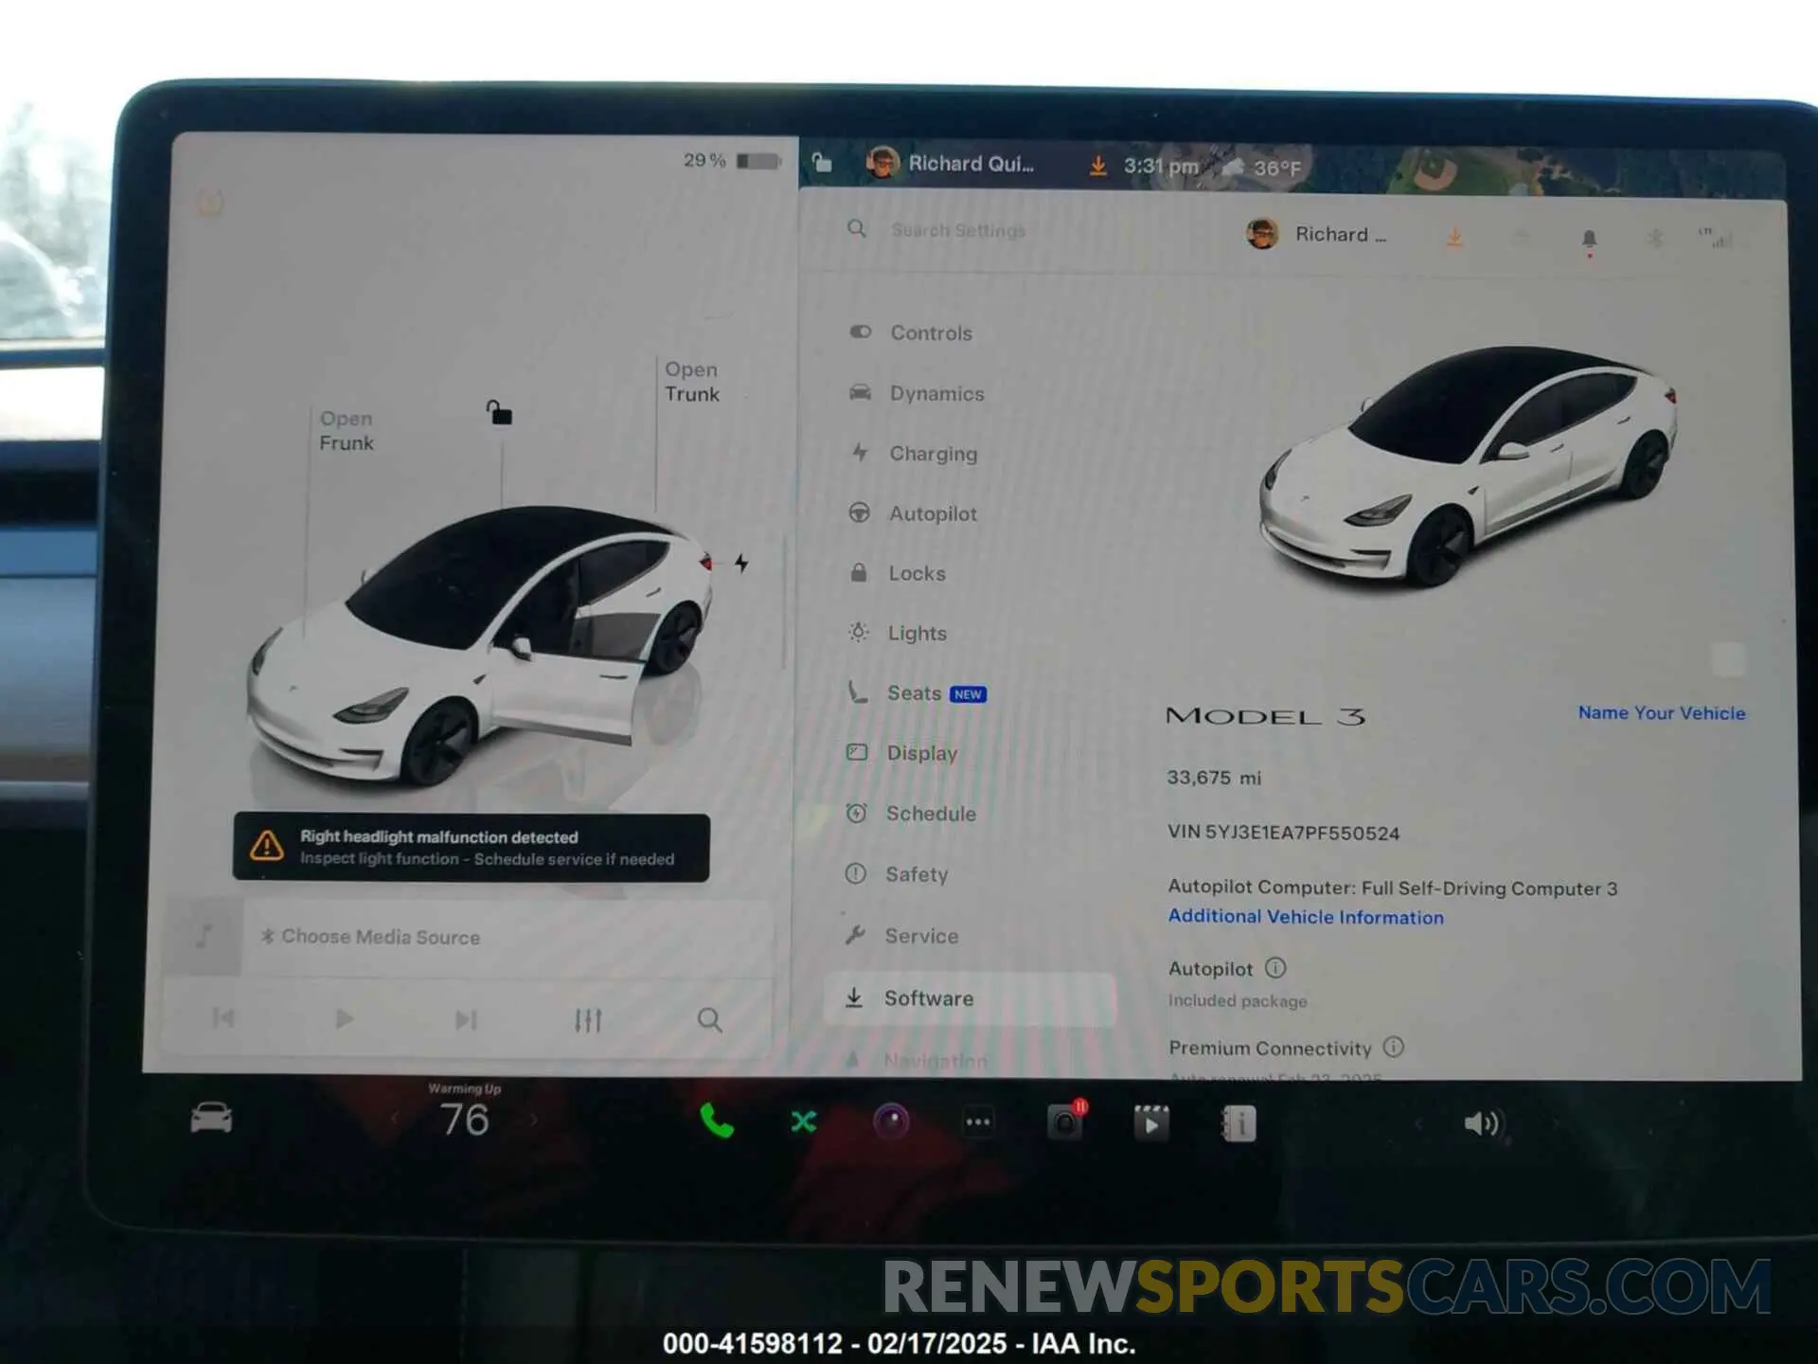Open the green phone app icon
The height and width of the screenshot is (1364, 1818).
[x=716, y=1121]
